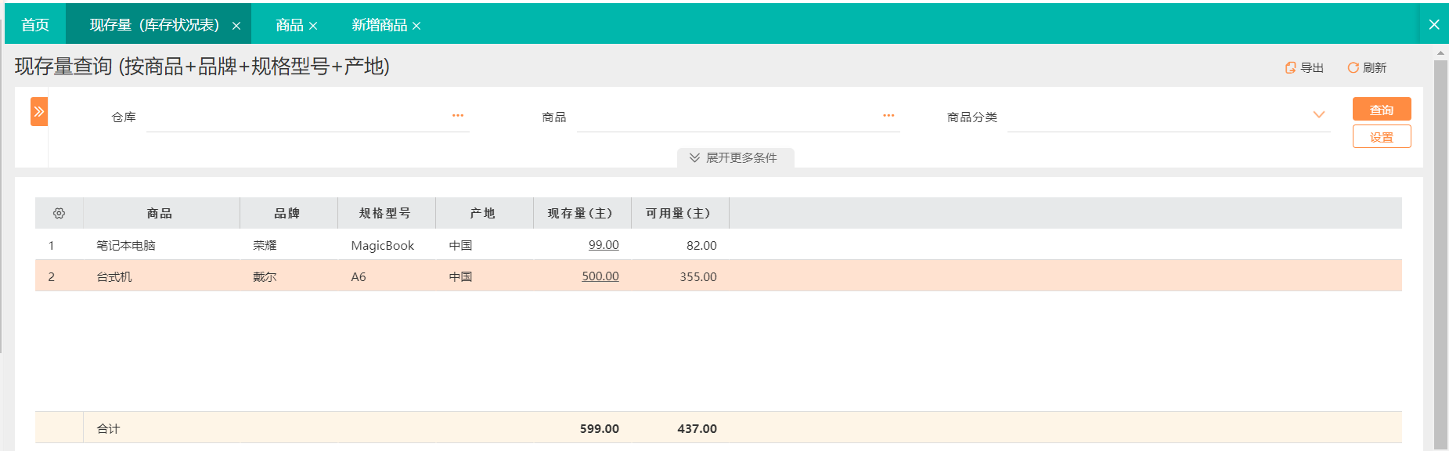Click the 设置 button
The image size is (1449, 451).
(1382, 137)
